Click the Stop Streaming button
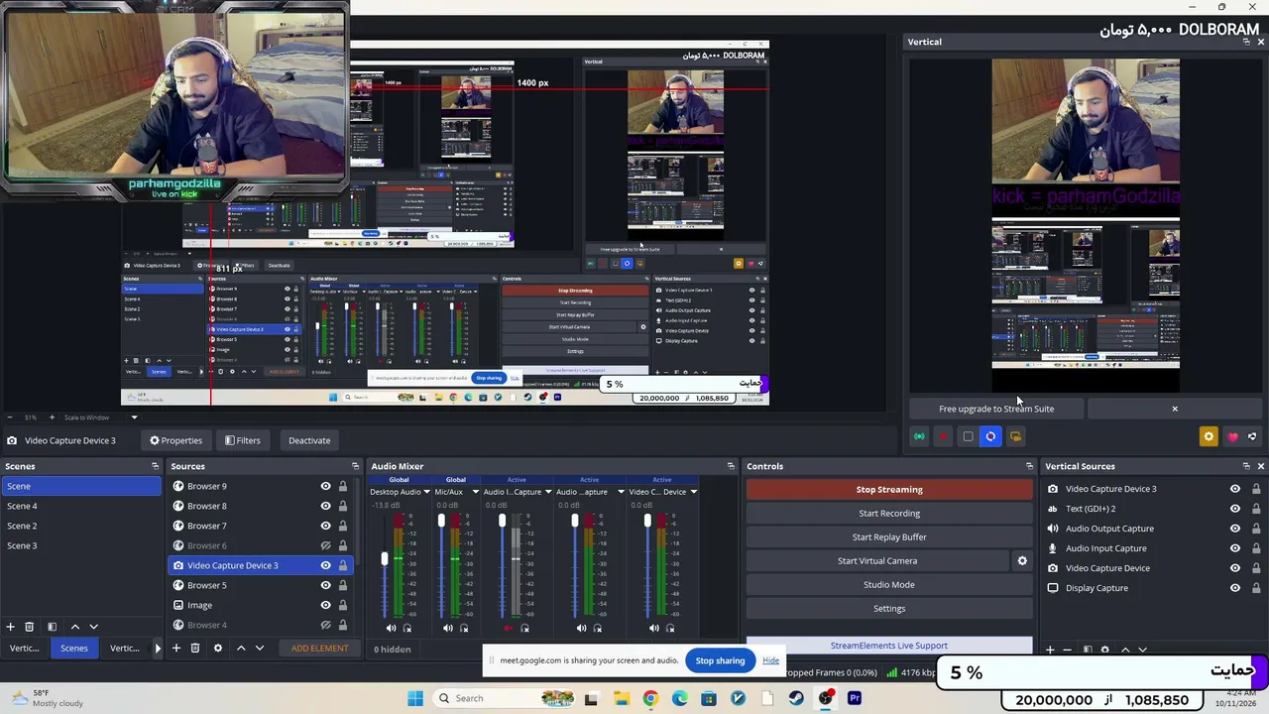Viewport: 1269px width, 714px height. click(x=889, y=490)
